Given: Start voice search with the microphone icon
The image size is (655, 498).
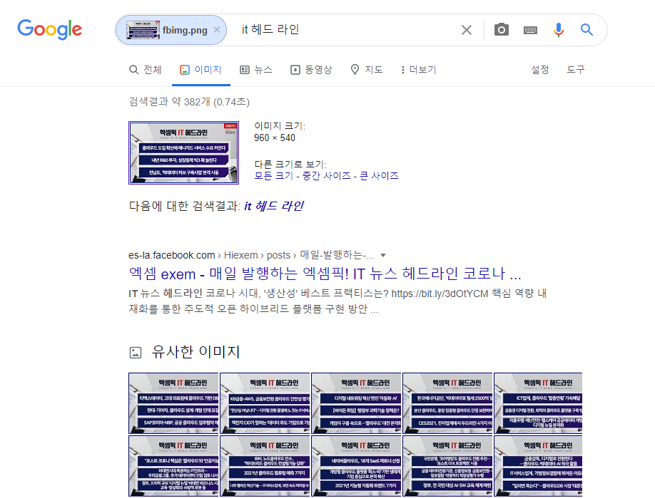Looking at the screenshot, I should [559, 30].
